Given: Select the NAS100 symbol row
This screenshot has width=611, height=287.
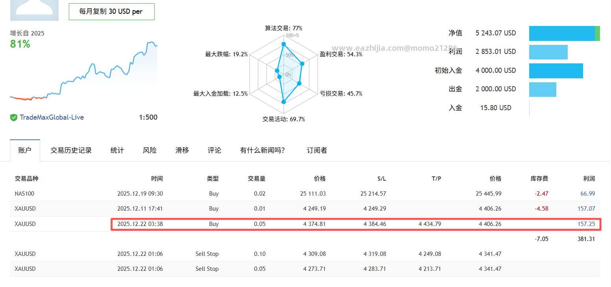Looking at the screenshot, I should coord(305,194).
